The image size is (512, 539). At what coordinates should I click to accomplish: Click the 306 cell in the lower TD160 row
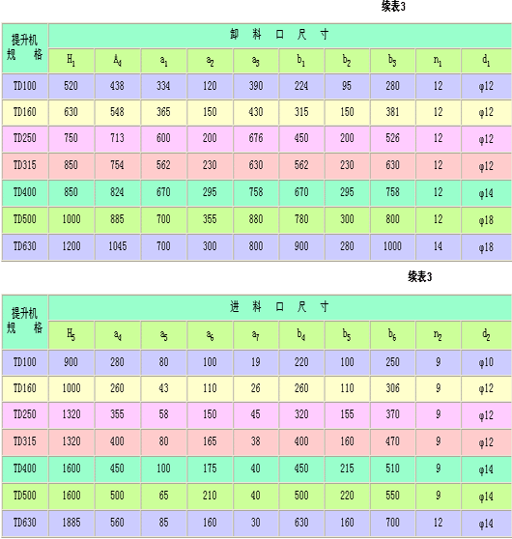tap(392, 388)
